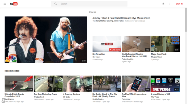
Task: Open TheEpicNest channel link
Action: click(39, 97)
